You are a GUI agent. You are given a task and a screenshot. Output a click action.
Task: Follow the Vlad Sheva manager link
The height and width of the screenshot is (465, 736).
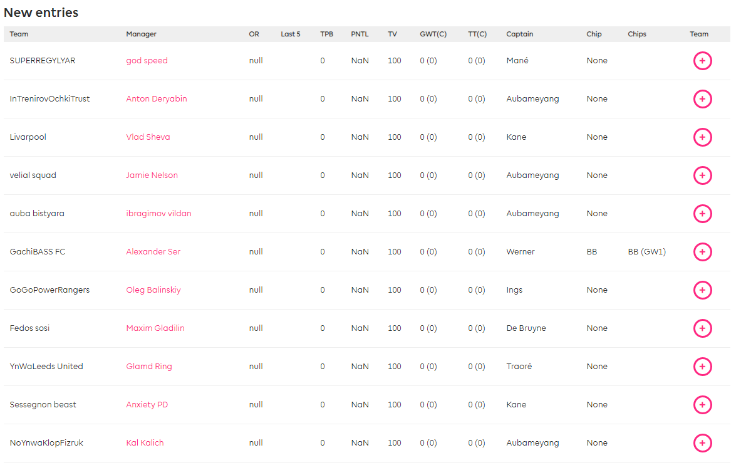click(148, 137)
